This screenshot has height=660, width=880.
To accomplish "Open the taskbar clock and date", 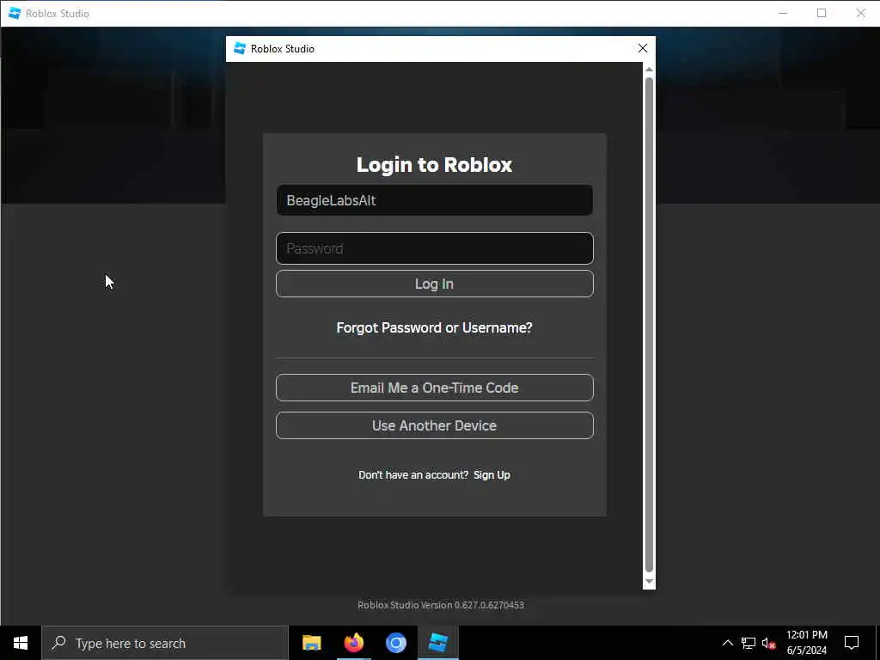I will click(806, 643).
